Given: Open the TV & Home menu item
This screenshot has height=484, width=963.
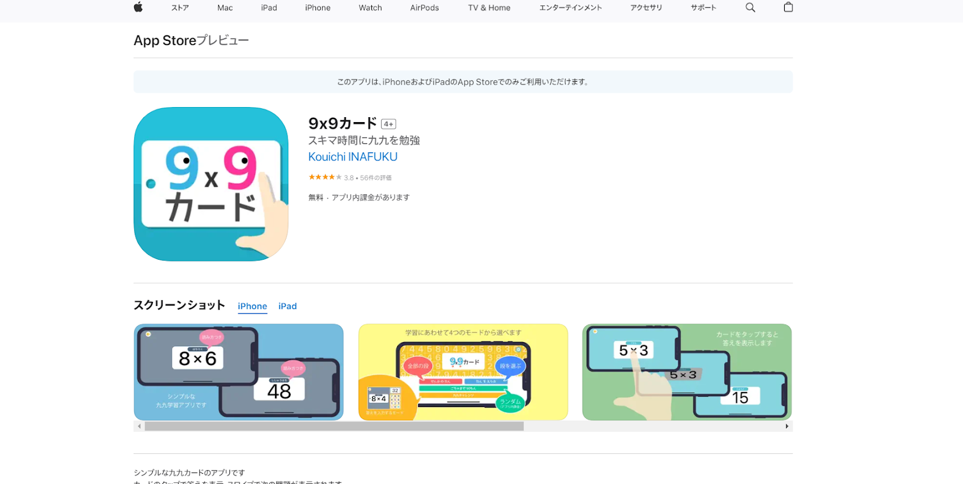Looking at the screenshot, I should [489, 8].
